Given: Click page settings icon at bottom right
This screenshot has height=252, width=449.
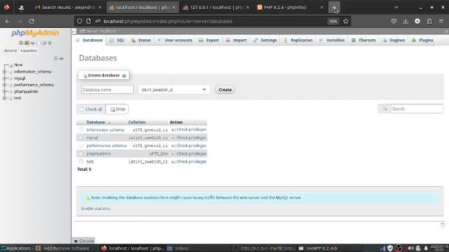Looking at the screenshot, I should coord(443,225).
